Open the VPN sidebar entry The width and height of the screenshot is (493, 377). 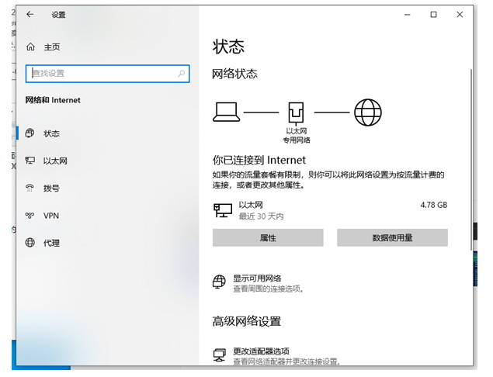point(108,216)
